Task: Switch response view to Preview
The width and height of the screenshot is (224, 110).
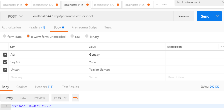Action: click(x=39, y=98)
